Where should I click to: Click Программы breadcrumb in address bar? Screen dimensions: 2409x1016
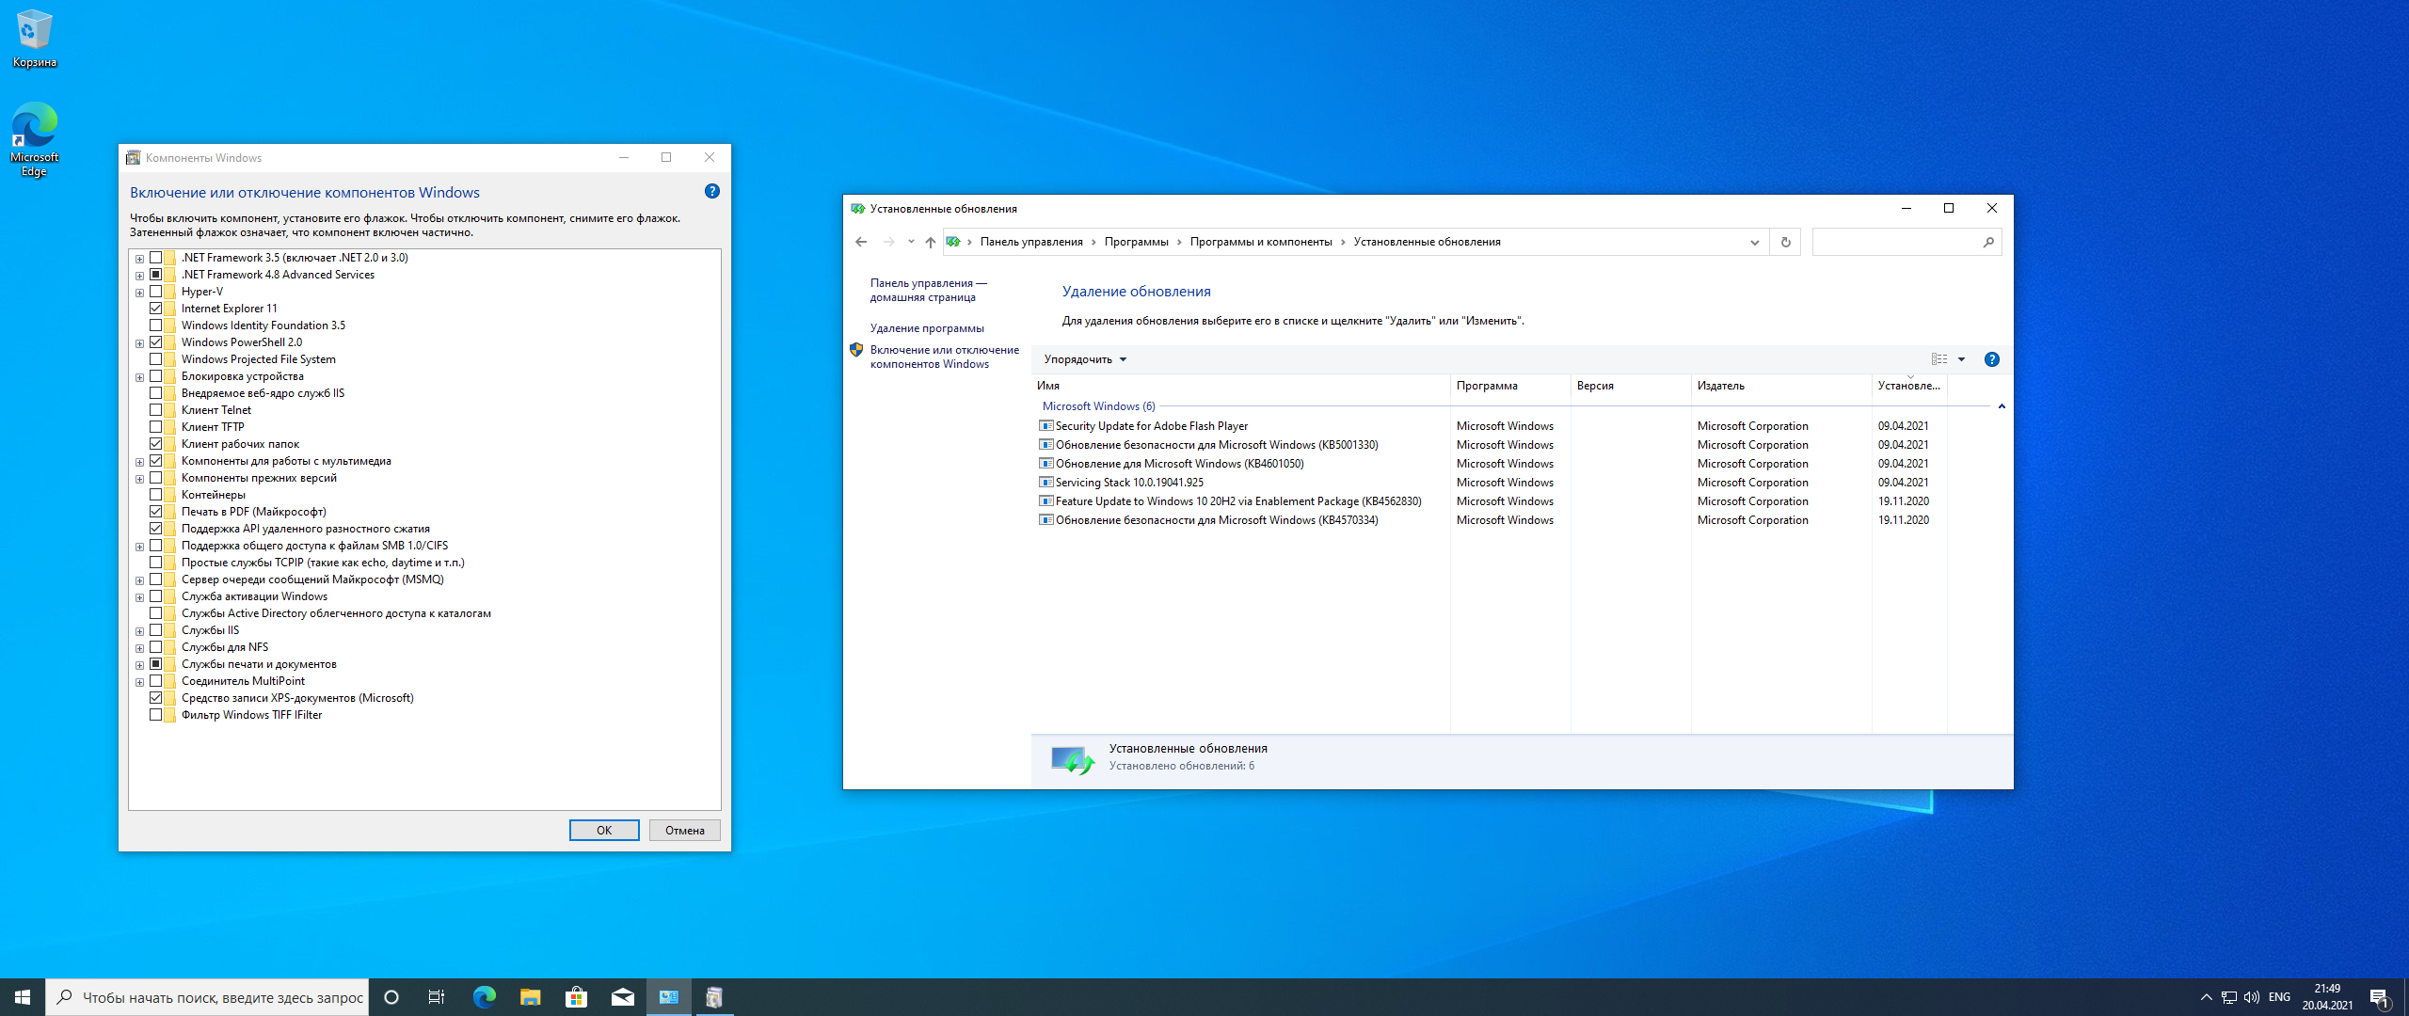(1136, 242)
